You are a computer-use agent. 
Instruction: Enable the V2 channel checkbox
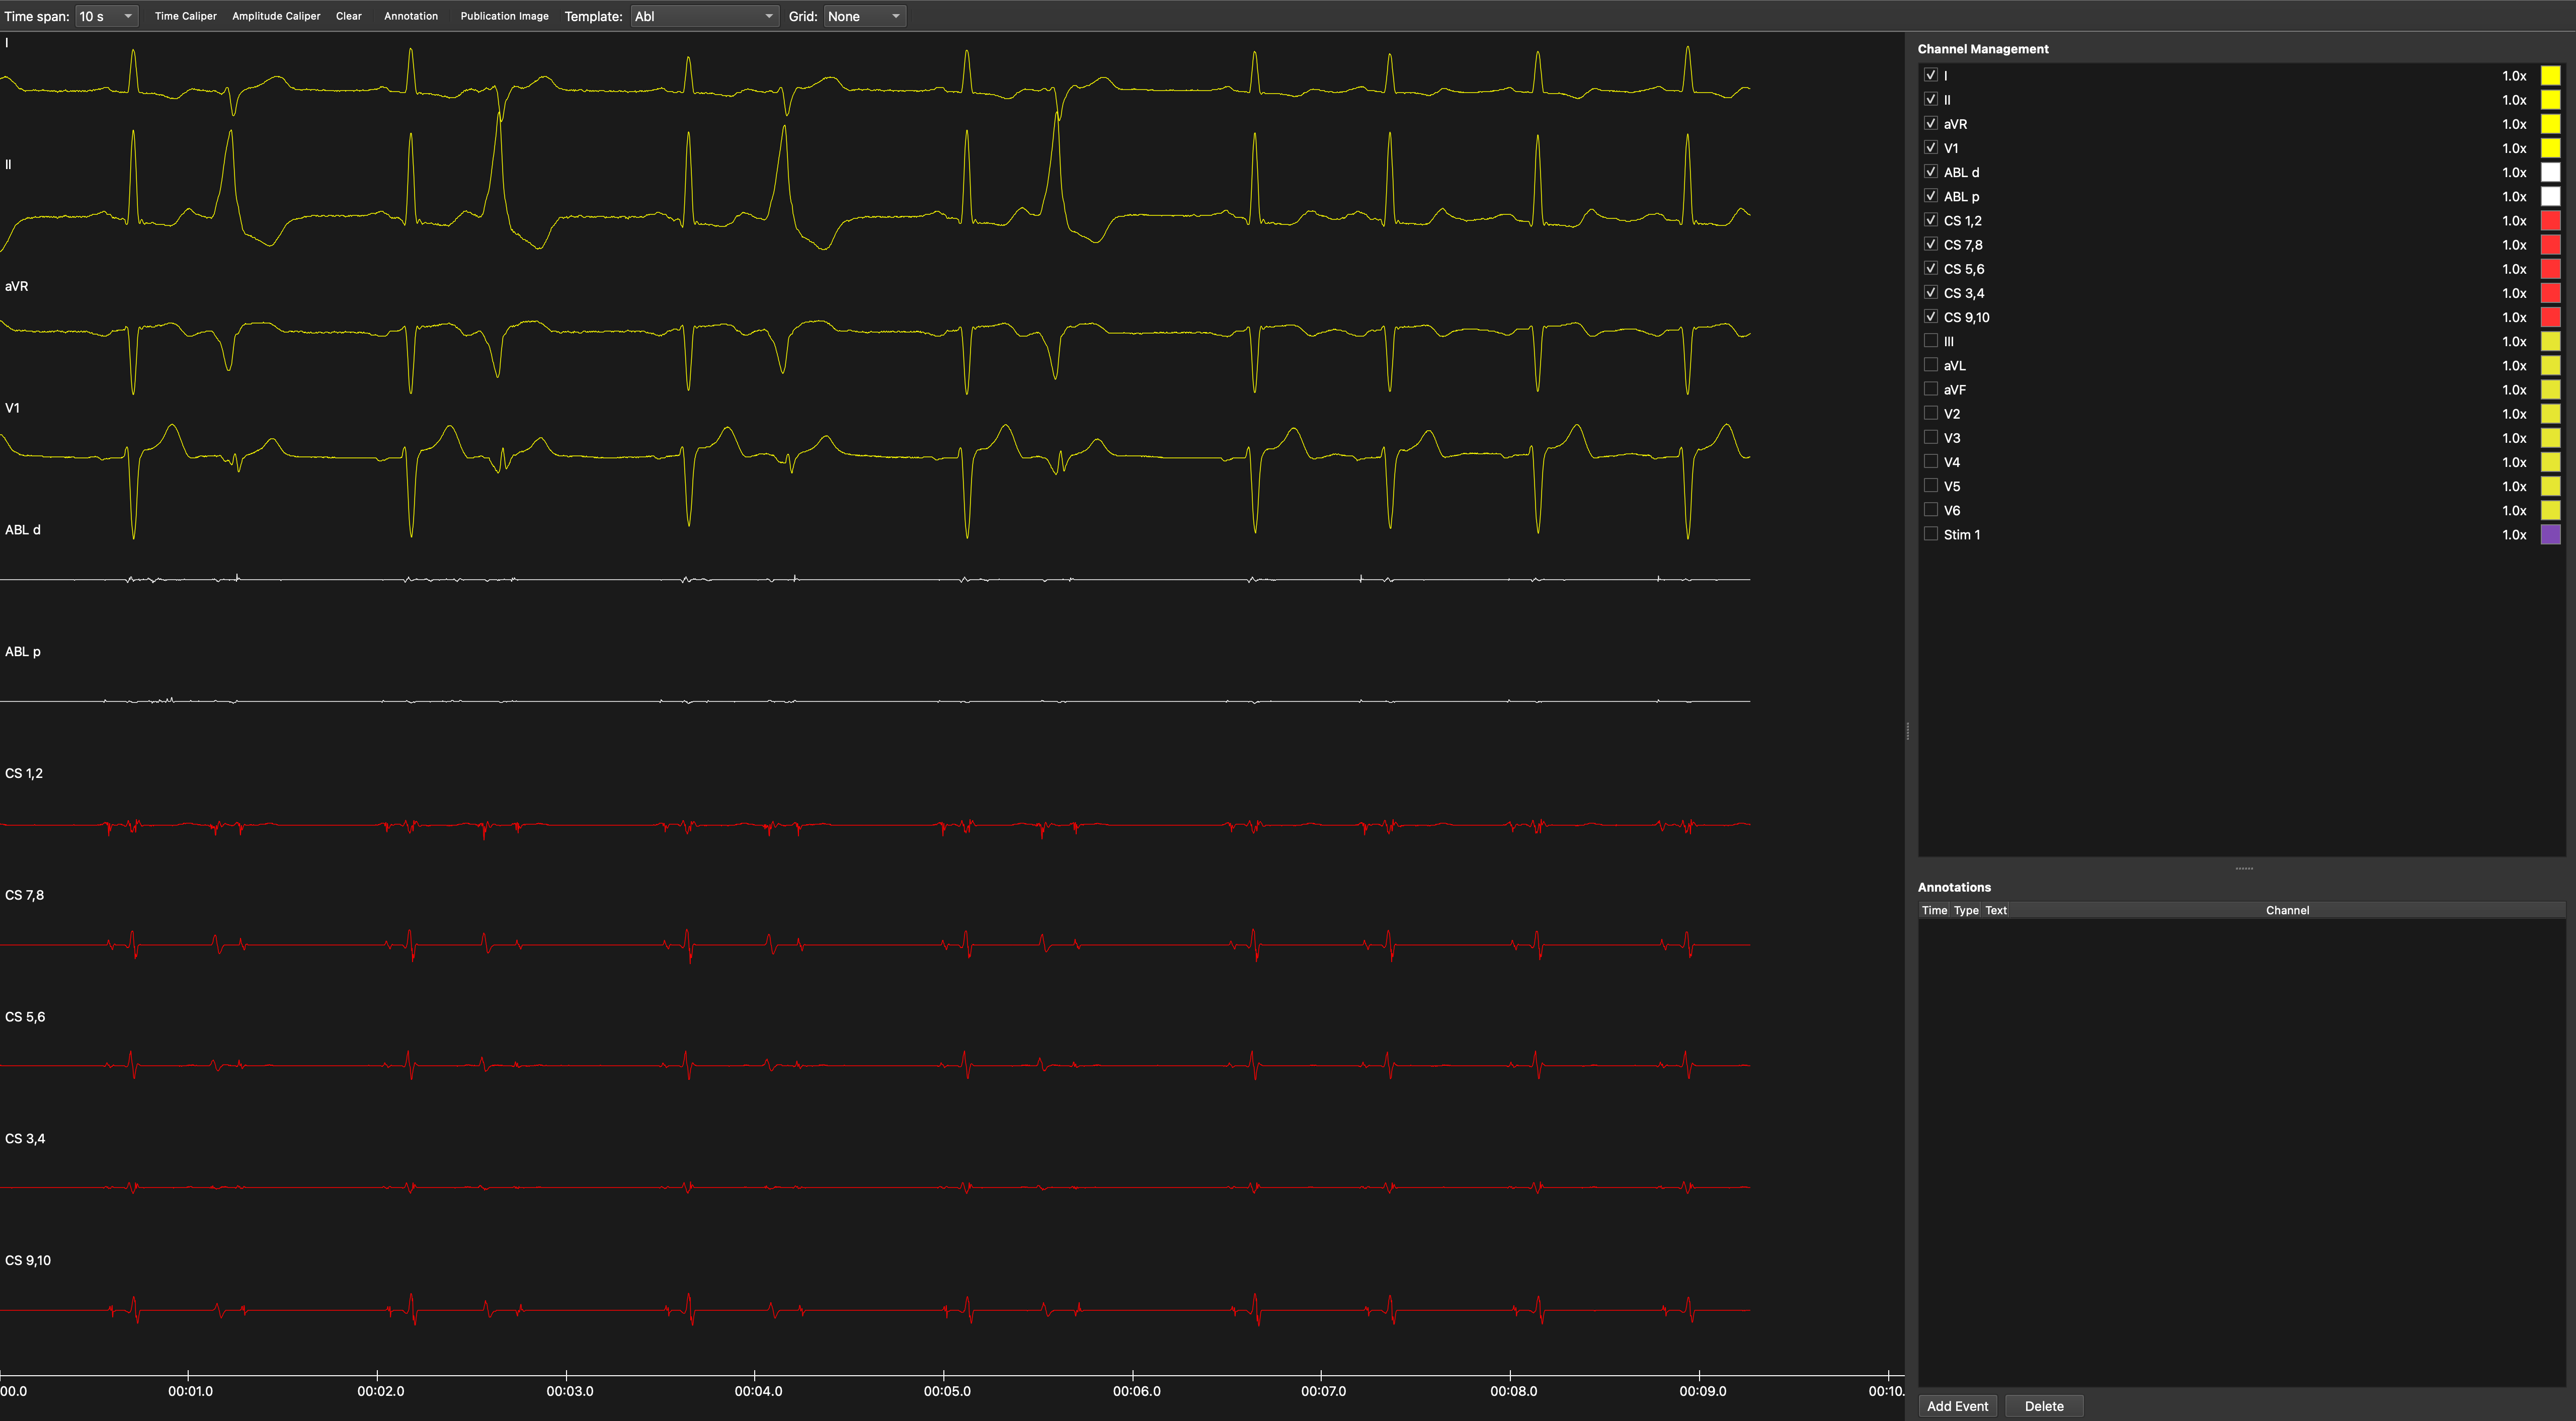coord(1931,413)
